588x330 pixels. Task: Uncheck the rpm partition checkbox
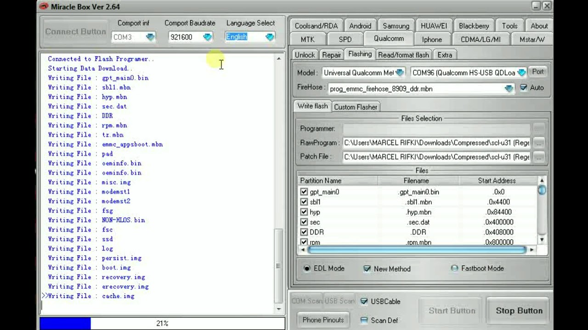point(304,242)
